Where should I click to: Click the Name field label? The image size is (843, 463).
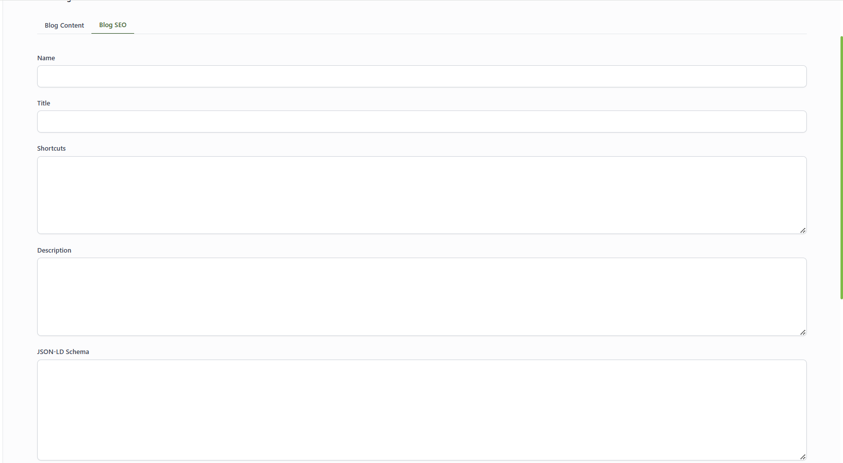tap(46, 58)
